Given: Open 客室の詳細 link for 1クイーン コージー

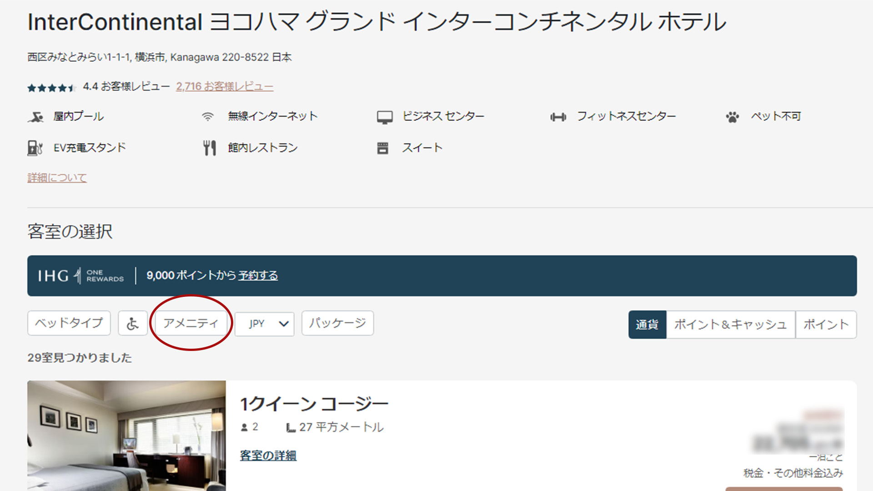Looking at the screenshot, I should (268, 456).
